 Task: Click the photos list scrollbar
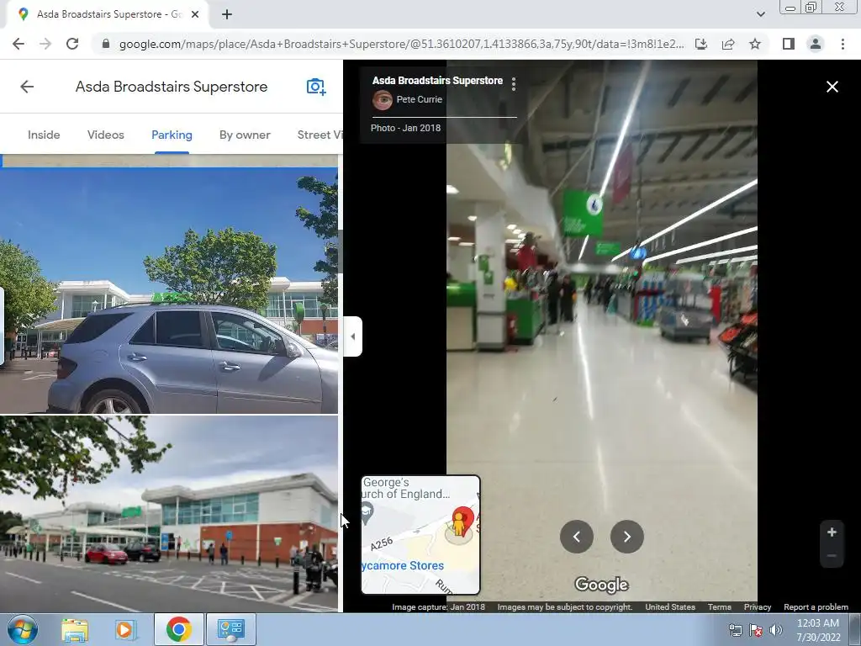pos(341,251)
